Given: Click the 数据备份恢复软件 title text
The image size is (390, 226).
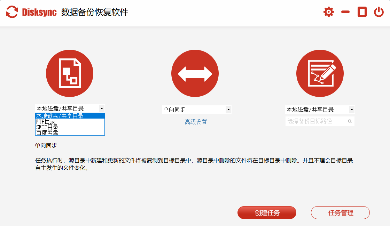Looking at the screenshot, I should 95,12.
